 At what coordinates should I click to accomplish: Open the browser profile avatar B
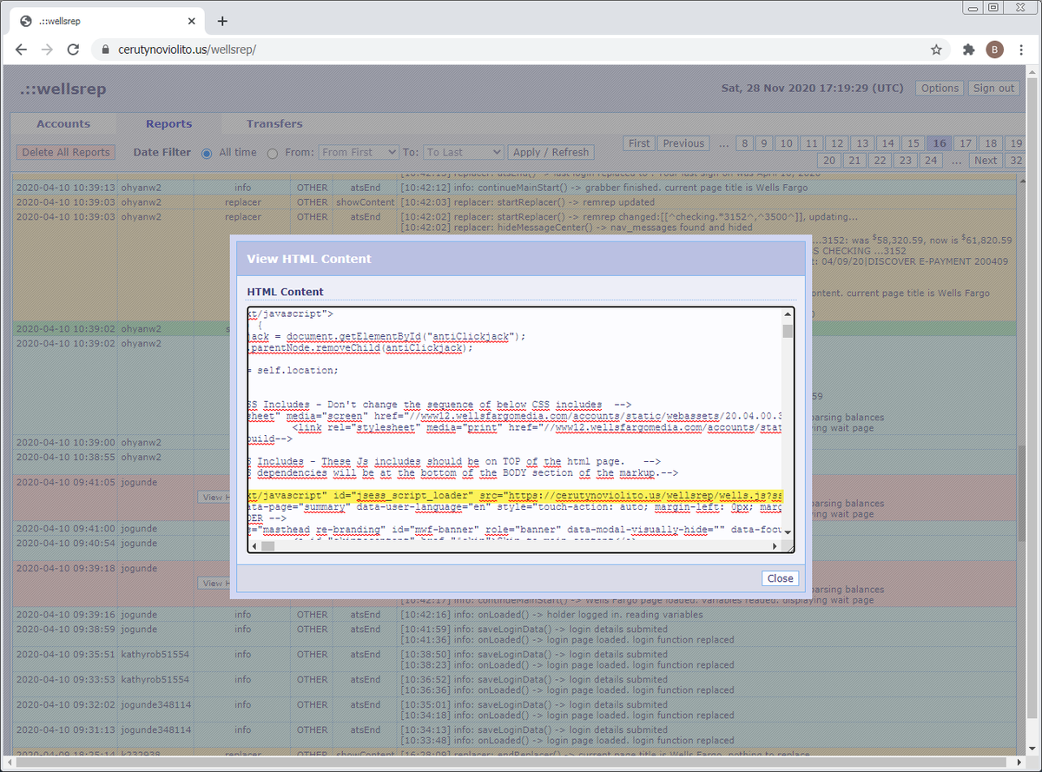tap(995, 49)
